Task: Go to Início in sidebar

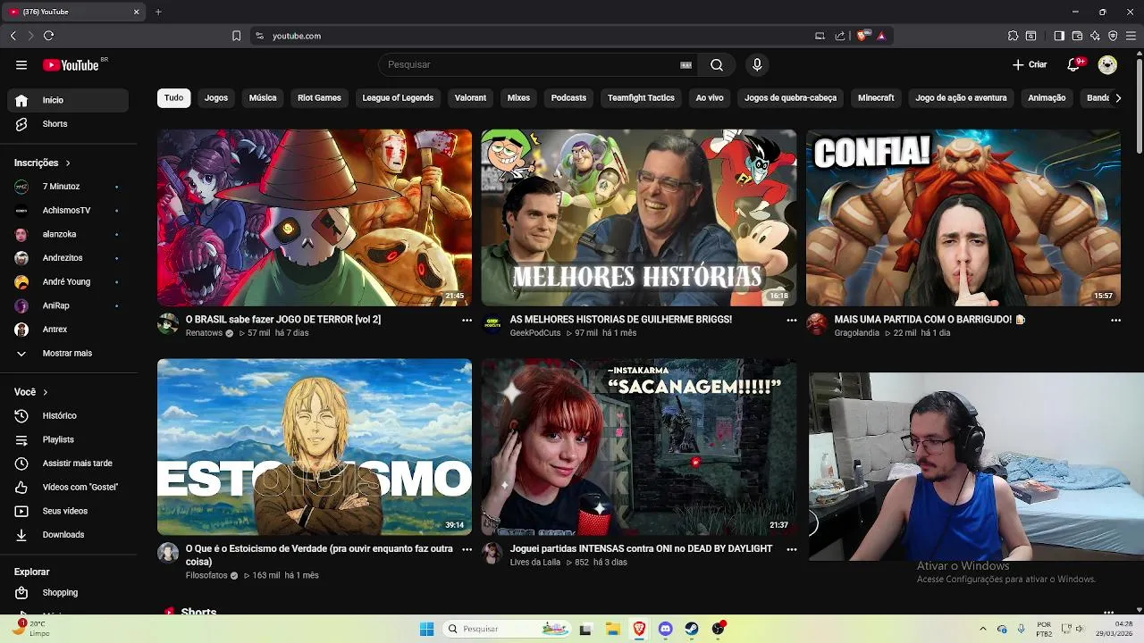Action: (68, 100)
